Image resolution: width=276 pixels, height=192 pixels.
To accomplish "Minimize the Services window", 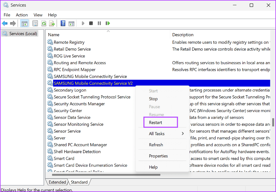I will point(234,5).
